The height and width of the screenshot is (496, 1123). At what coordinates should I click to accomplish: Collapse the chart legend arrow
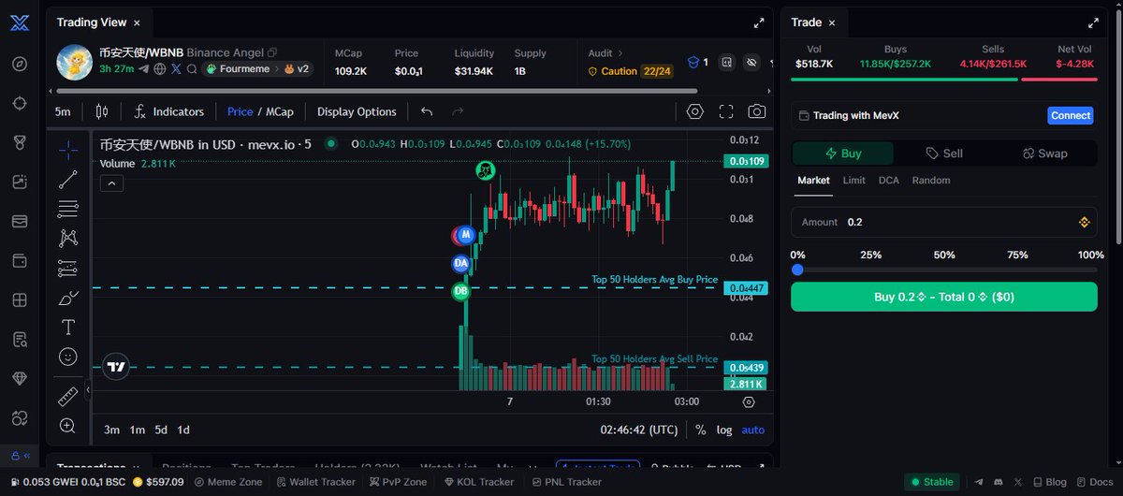111,183
